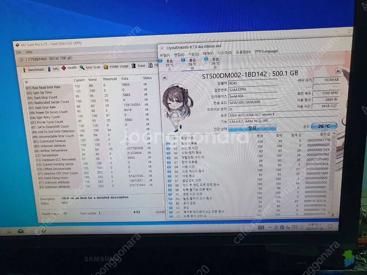The image size is (367, 275).
Task: Switch to the Erase tab
Action: click(139, 66)
